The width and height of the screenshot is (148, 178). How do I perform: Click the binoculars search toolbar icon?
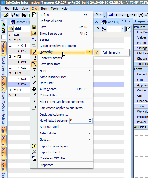coord(24,15)
